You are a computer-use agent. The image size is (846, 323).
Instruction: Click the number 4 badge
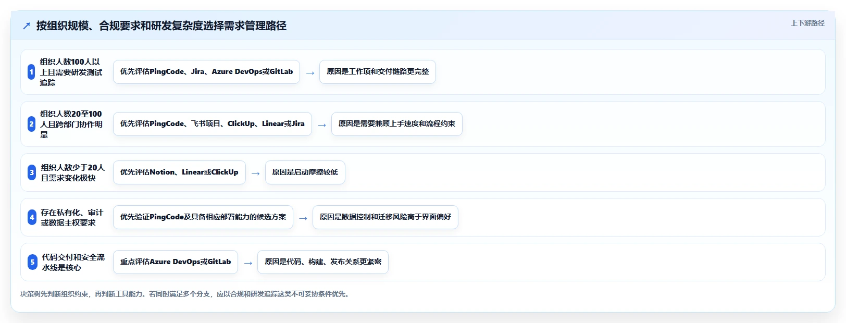(x=32, y=217)
